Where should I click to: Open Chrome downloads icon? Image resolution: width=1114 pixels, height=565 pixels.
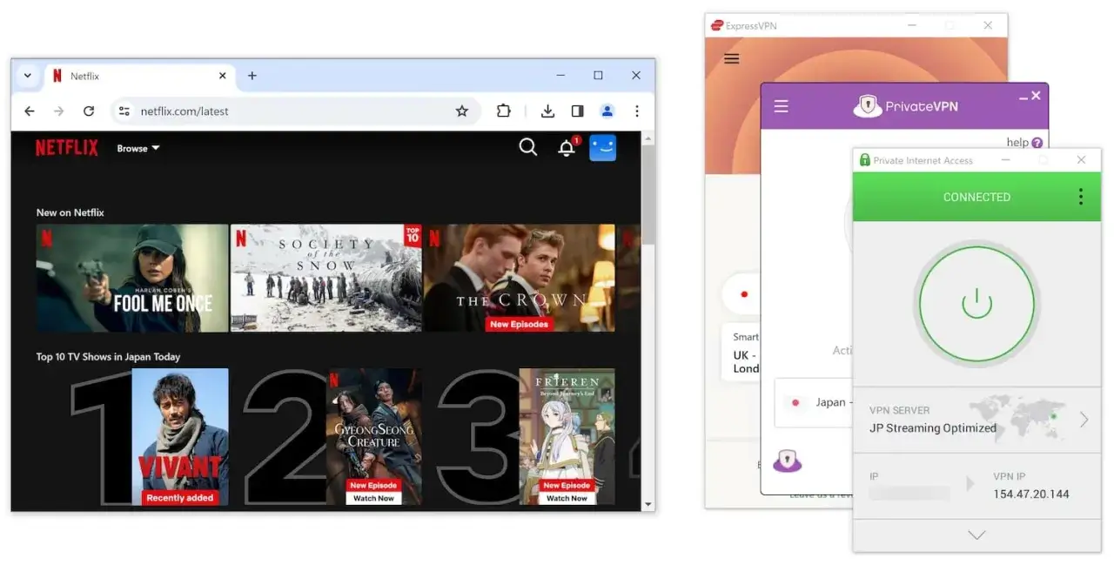pyautogui.click(x=547, y=111)
